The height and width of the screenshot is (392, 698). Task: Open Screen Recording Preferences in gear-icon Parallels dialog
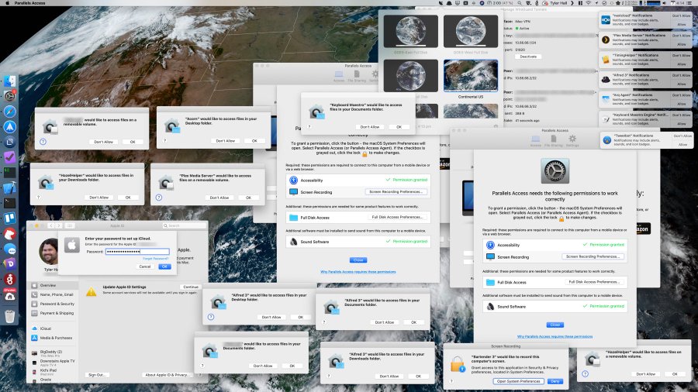593,257
